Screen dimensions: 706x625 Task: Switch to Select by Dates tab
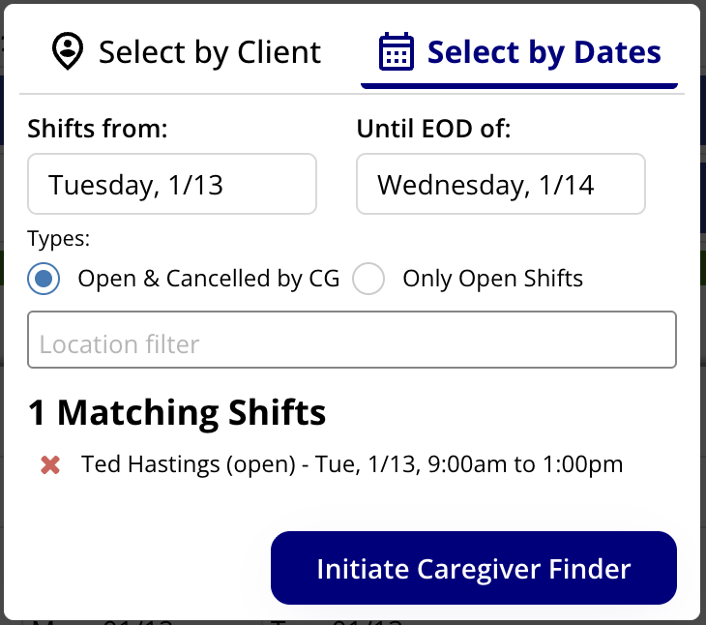pos(519,52)
